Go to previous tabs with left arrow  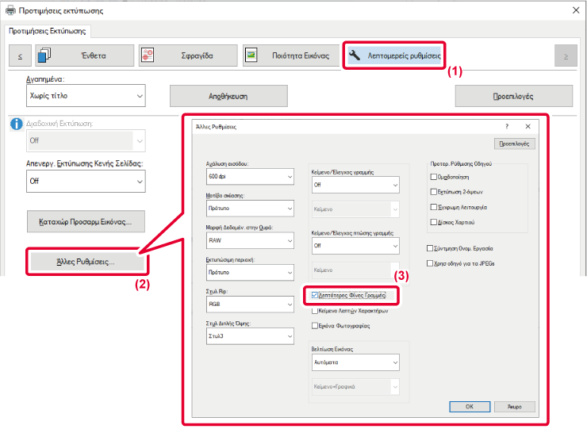click(20, 56)
